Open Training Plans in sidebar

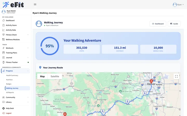click(11, 53)
